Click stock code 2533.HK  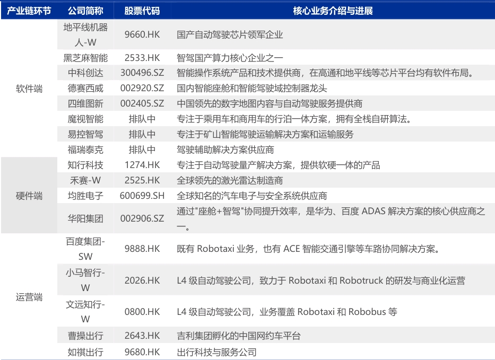coord(142,58)
